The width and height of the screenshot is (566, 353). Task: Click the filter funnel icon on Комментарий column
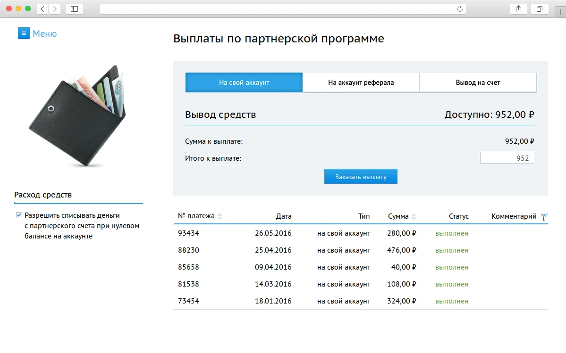click(x=544, y=216)
